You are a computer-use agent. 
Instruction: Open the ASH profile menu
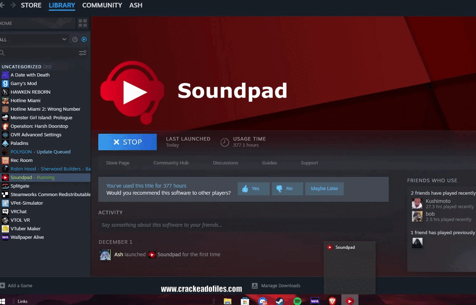[x=136, y=5]
